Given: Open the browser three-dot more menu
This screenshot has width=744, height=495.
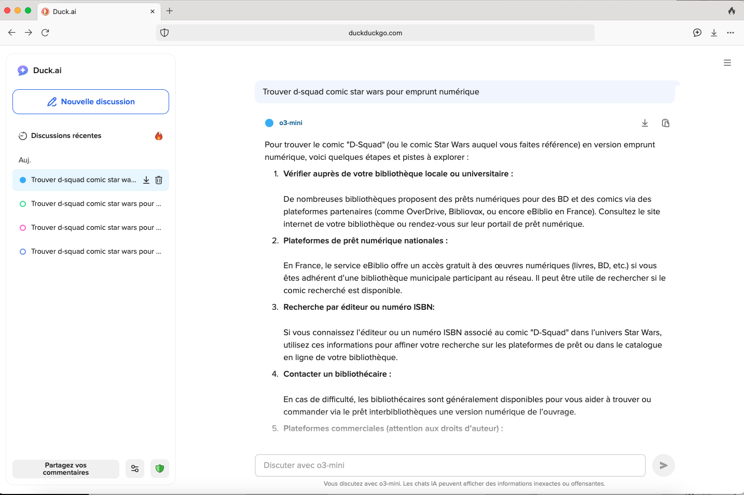Looking at the screenshot, I should click(x=731, y=33).
